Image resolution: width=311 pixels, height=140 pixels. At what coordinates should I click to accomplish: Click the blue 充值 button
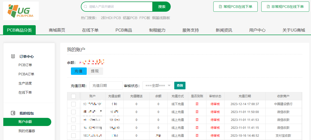79,71
